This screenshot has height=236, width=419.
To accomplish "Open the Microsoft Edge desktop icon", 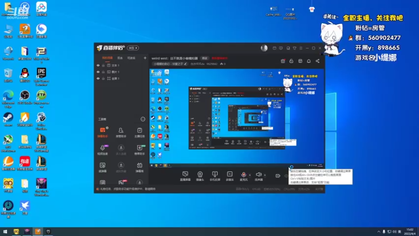I will point(8,99).
